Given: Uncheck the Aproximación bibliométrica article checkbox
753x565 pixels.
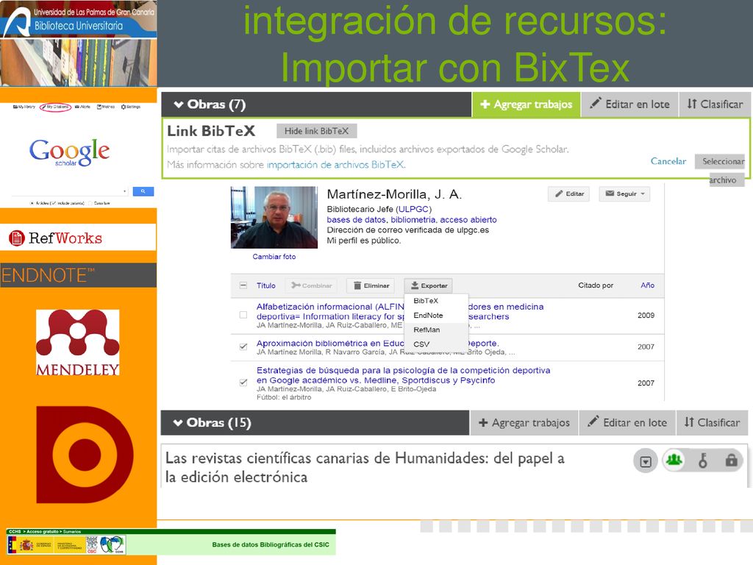Looking at the screenshot, I should pos(243,347).
